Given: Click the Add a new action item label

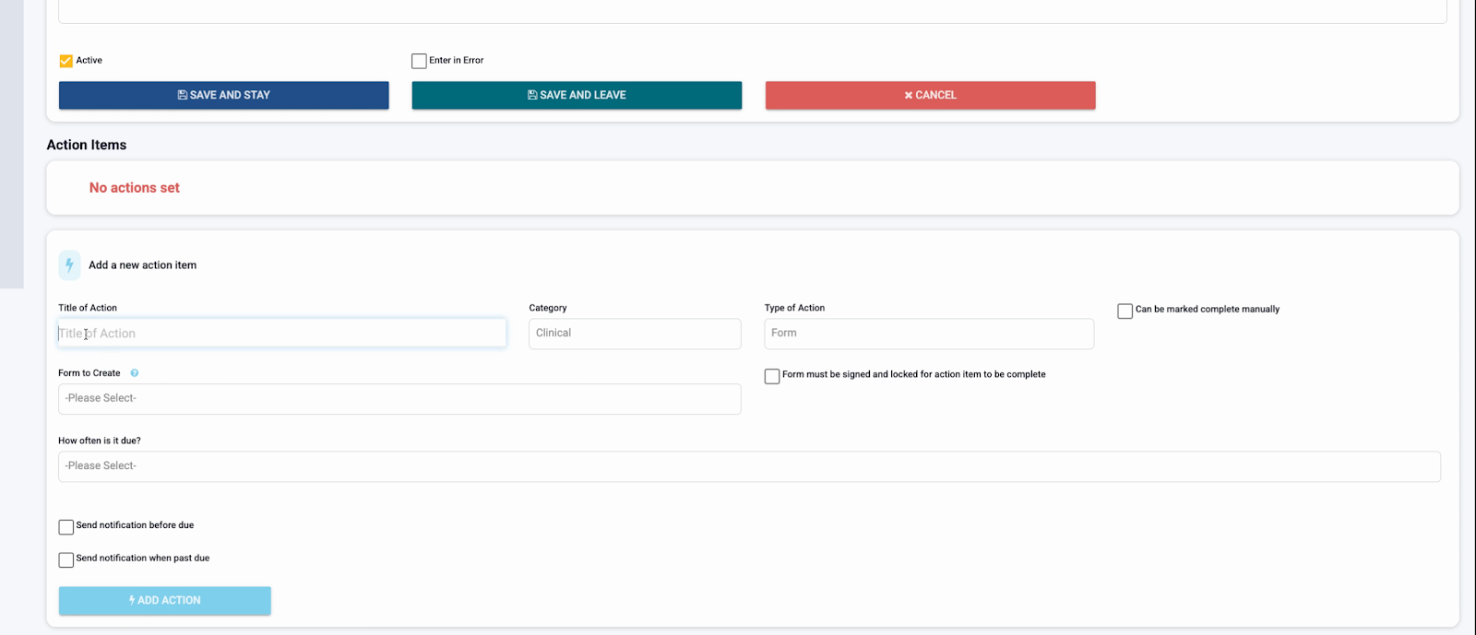Looking at the screenshot, I should 142,265.
